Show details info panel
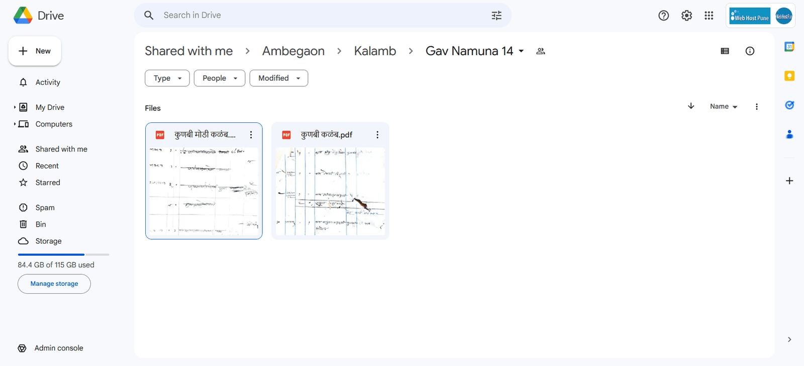 [x=750, y=51]
